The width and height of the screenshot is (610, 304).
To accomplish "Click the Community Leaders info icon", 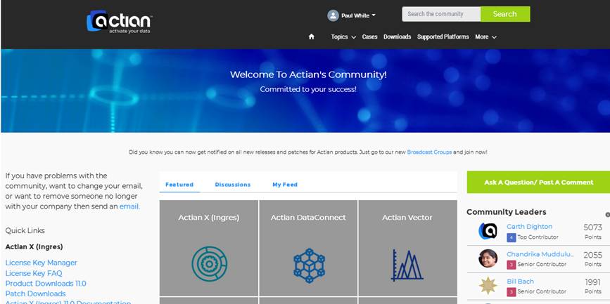I will pos(608,215).
